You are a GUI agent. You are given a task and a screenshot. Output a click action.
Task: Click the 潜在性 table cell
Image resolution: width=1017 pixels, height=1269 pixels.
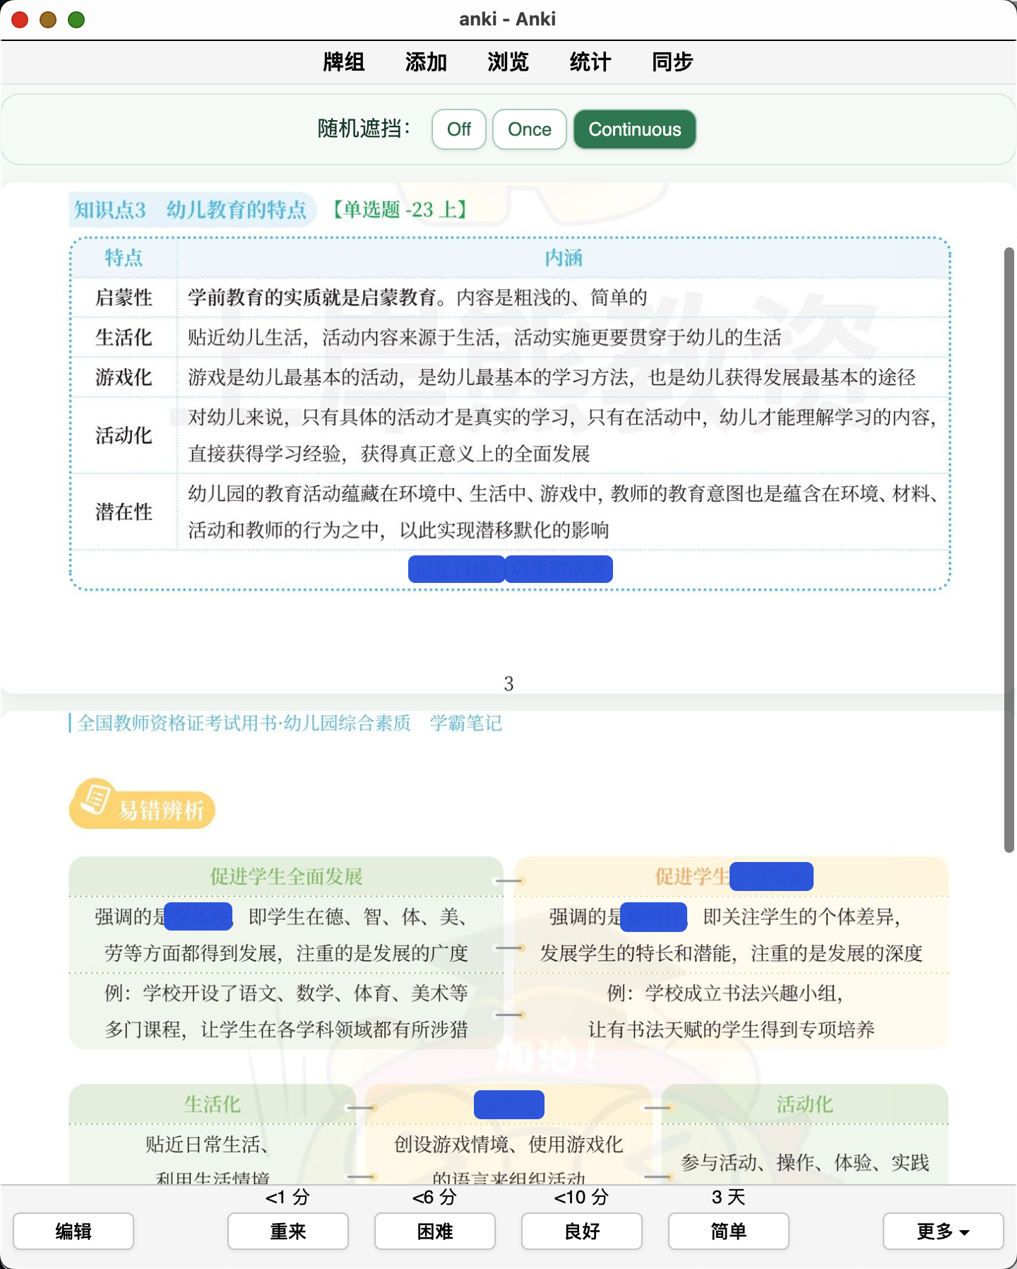pyautogui.click(x=124, y=512)
